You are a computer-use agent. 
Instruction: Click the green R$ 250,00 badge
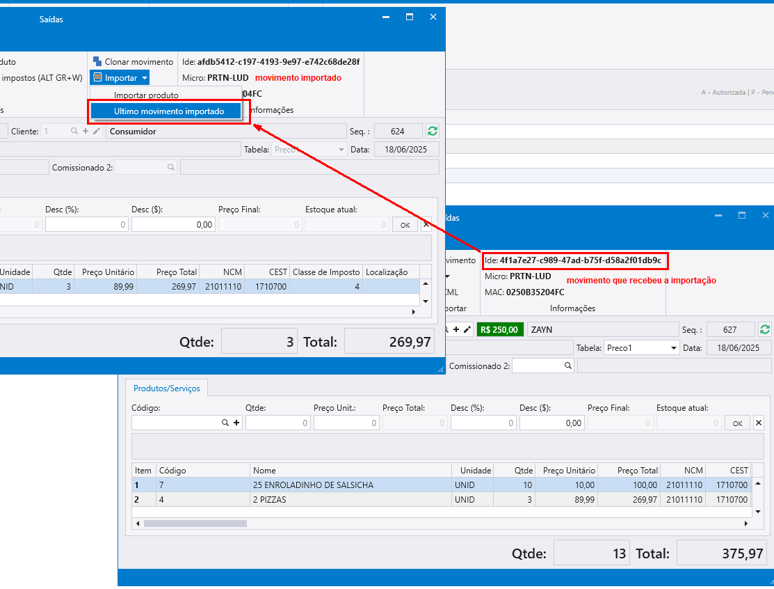point(500,329)
